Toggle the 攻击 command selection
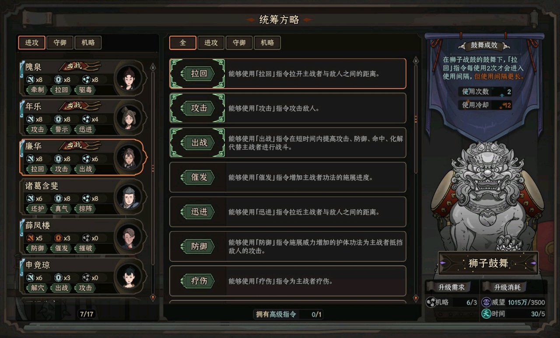Image resolution: width=560 pixels, height=338 pixels. click(x=197, y=108)
